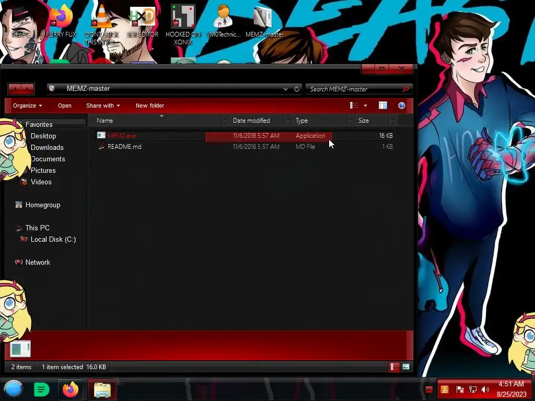Open Type column filter dropdown
This screenshot has height=401, width=535.
351,121
